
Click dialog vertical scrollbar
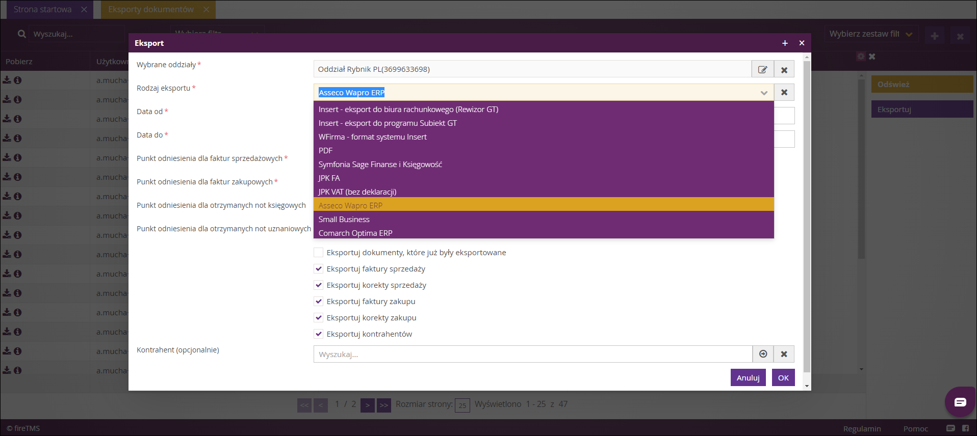coord(807,216)
